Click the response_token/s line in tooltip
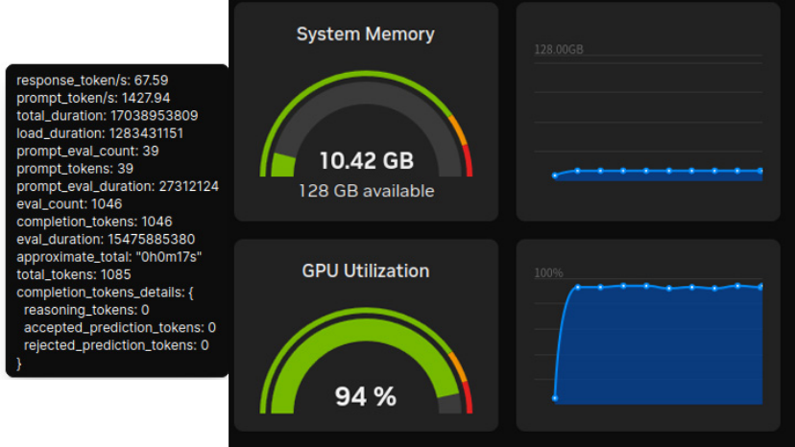 pyautogui.click(x=92, y=81)
